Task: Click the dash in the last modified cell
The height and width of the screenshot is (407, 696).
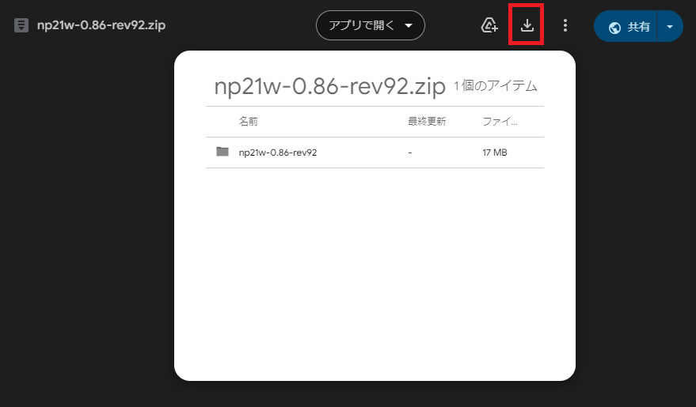Action: tap(409, 152)
